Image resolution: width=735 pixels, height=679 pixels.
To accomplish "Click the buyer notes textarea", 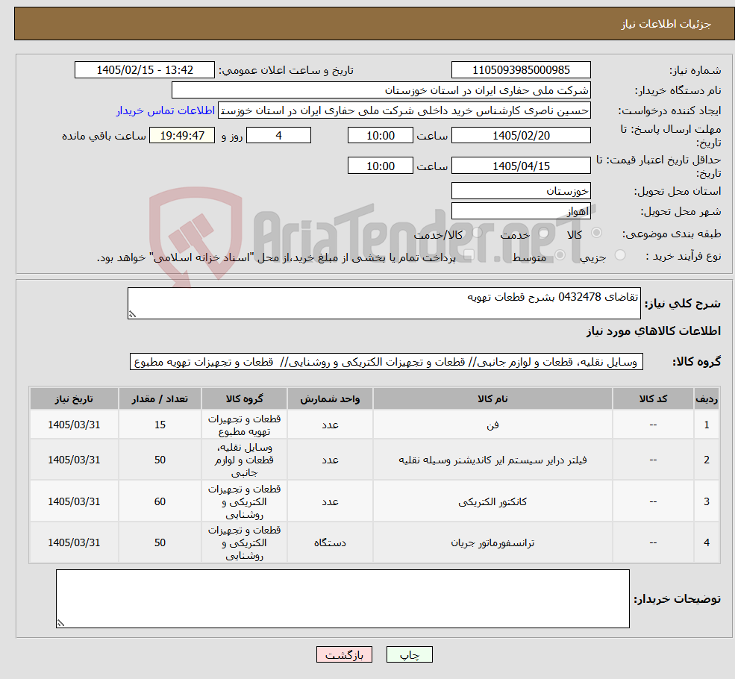I will click(x=343, y=599).
